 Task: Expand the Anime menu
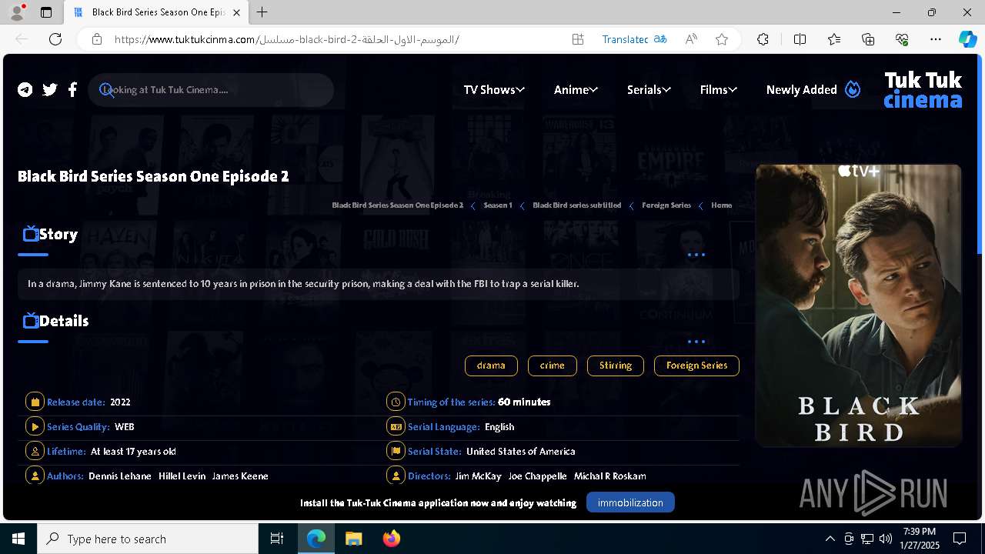[576, 90]
